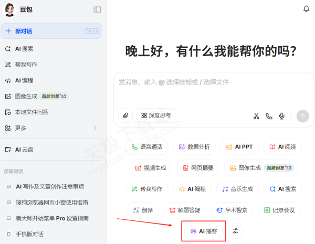Click the 历史对话 section label
Viewport: 315px width, 244px height.
[x=14, y=171]
